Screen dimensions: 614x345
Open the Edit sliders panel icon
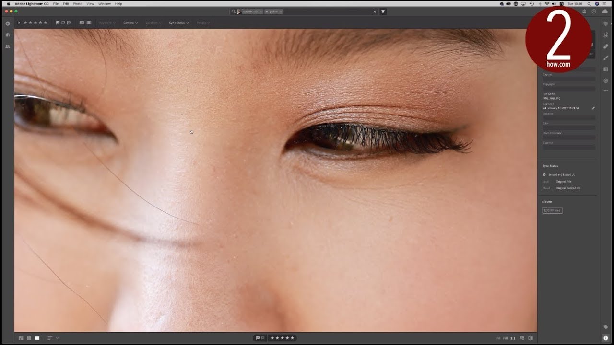coord(606,23)
